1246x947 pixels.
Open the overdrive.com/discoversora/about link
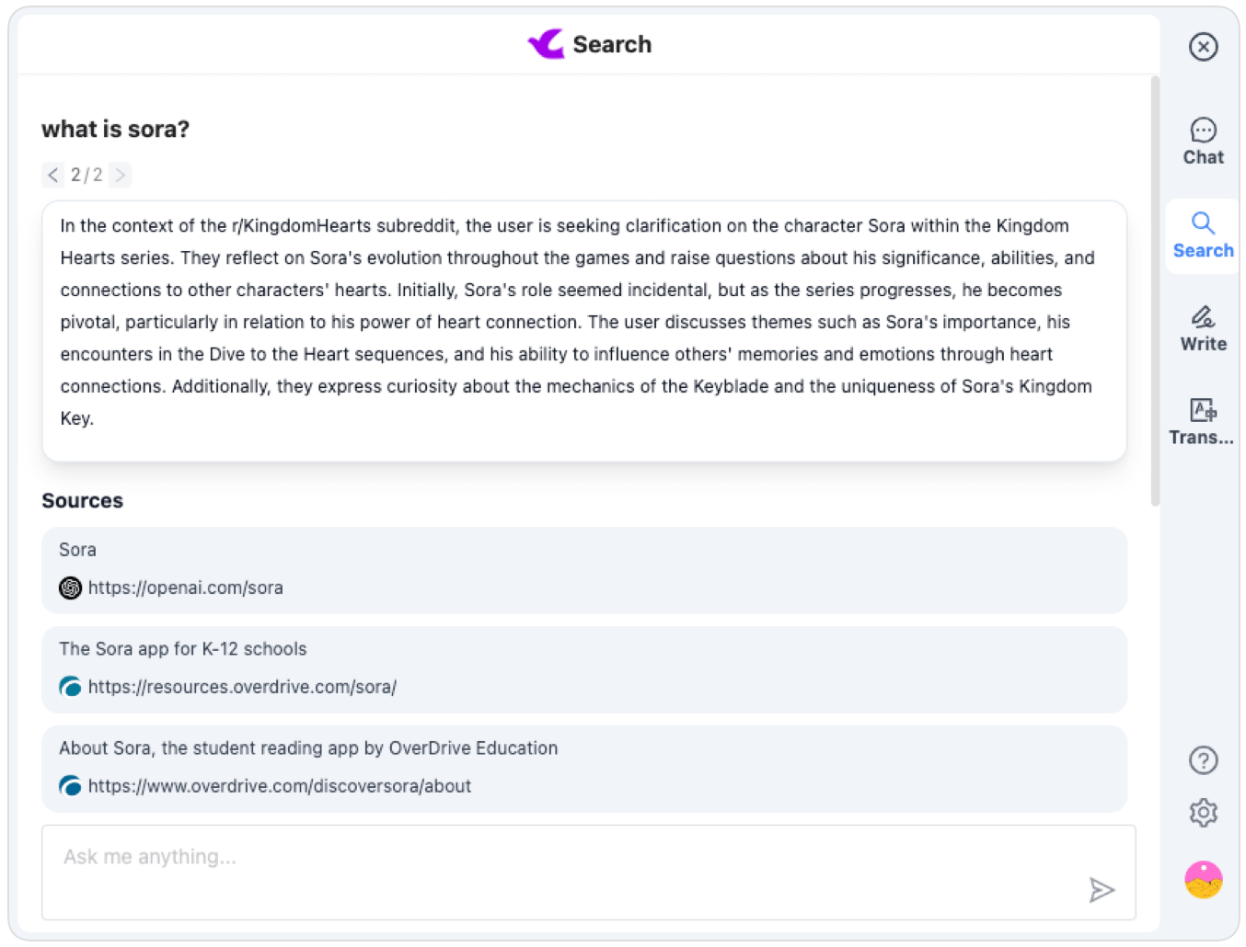pos(280,786)
